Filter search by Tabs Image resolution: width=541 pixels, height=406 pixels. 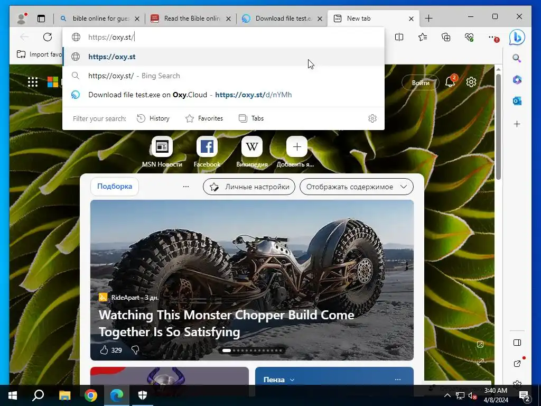251,118
